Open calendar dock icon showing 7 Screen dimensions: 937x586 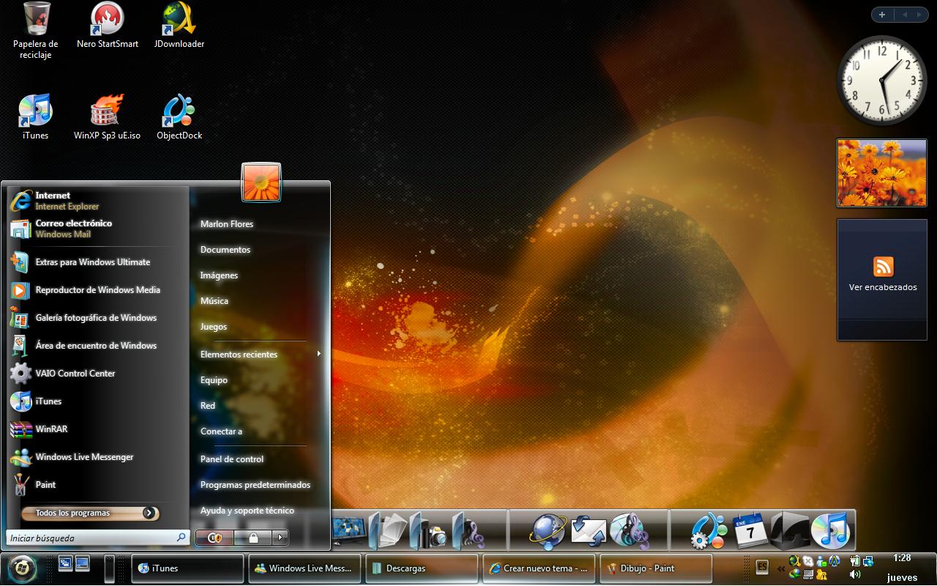750,530
